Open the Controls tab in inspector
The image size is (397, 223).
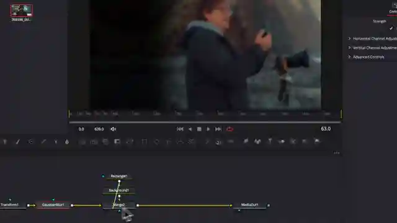coord(393,12)
